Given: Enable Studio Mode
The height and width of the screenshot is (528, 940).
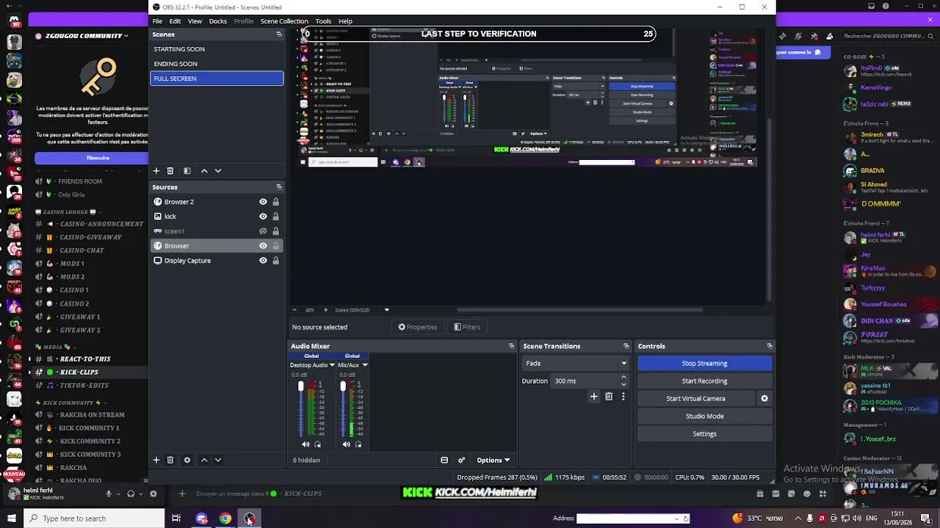Looking at the screenshot, I should click(705, 416).
